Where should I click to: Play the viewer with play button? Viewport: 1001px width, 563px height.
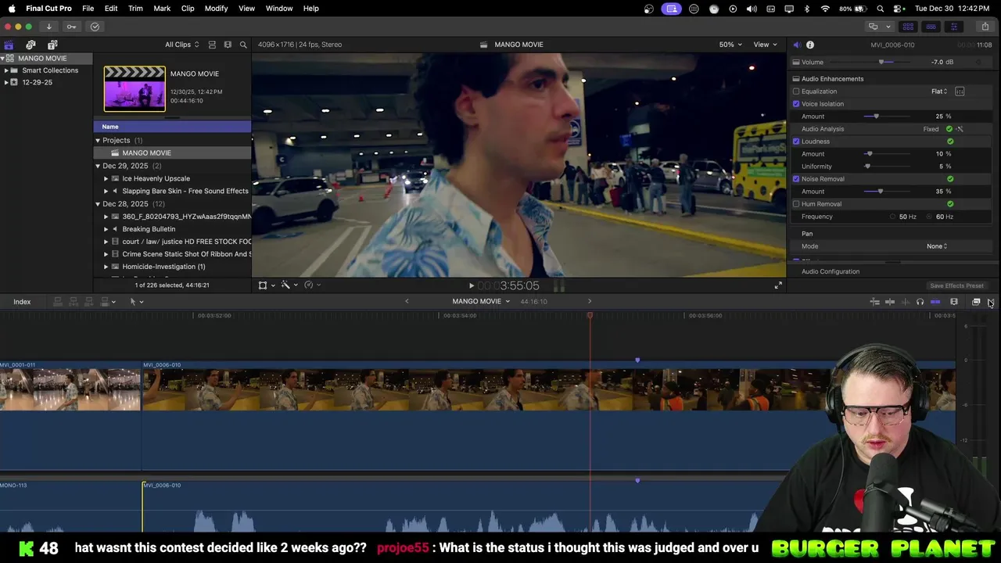tap(471, 286)
